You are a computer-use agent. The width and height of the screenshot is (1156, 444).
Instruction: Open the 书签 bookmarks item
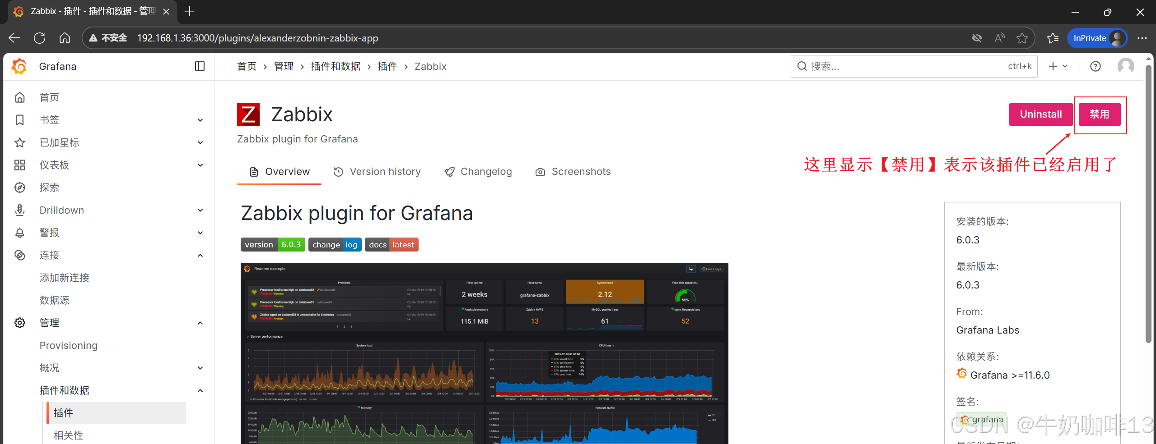coord(49,120)
